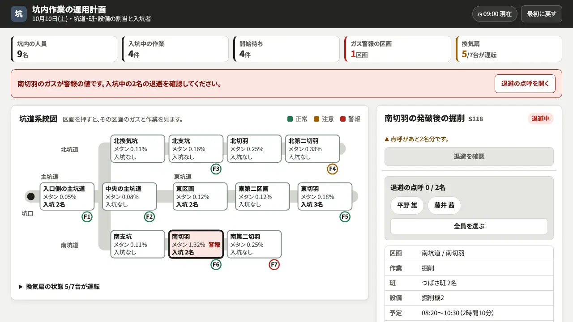Select the 東区画 section

pos(200,196)
